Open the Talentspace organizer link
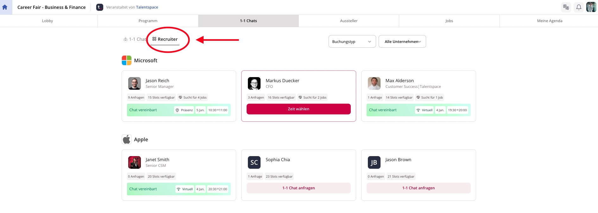Viewport: 598px width, 213px height. click(147, 7)
